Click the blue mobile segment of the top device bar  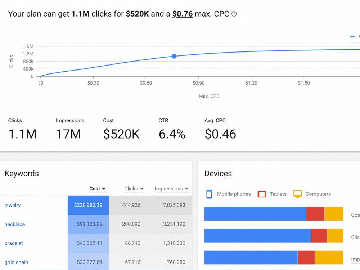coord(255,214)
